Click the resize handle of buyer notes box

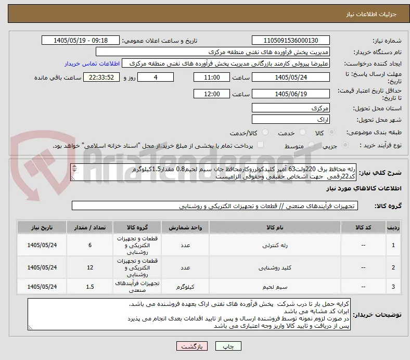coord(30,327)
